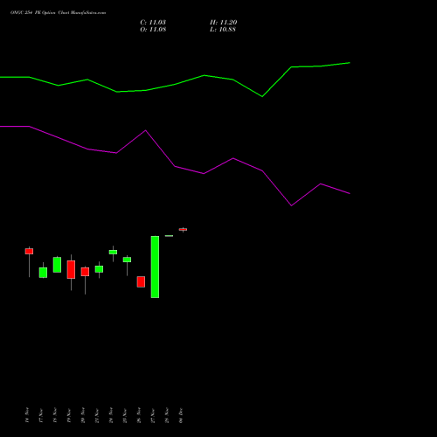Select the red candlestick for 19 Nov
This screenshot has height=437, width=437.
click(71, 269)
